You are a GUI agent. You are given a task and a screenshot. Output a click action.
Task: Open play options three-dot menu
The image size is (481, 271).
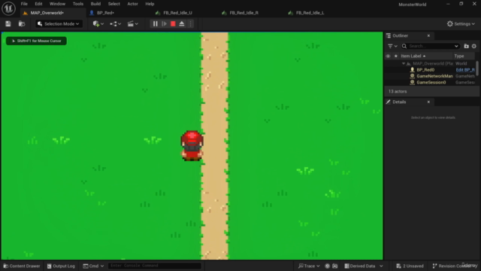(190, 23)
